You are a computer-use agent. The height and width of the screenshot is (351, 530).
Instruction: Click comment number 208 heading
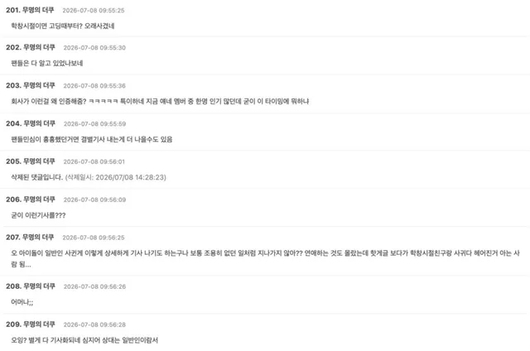coord(31,286)
